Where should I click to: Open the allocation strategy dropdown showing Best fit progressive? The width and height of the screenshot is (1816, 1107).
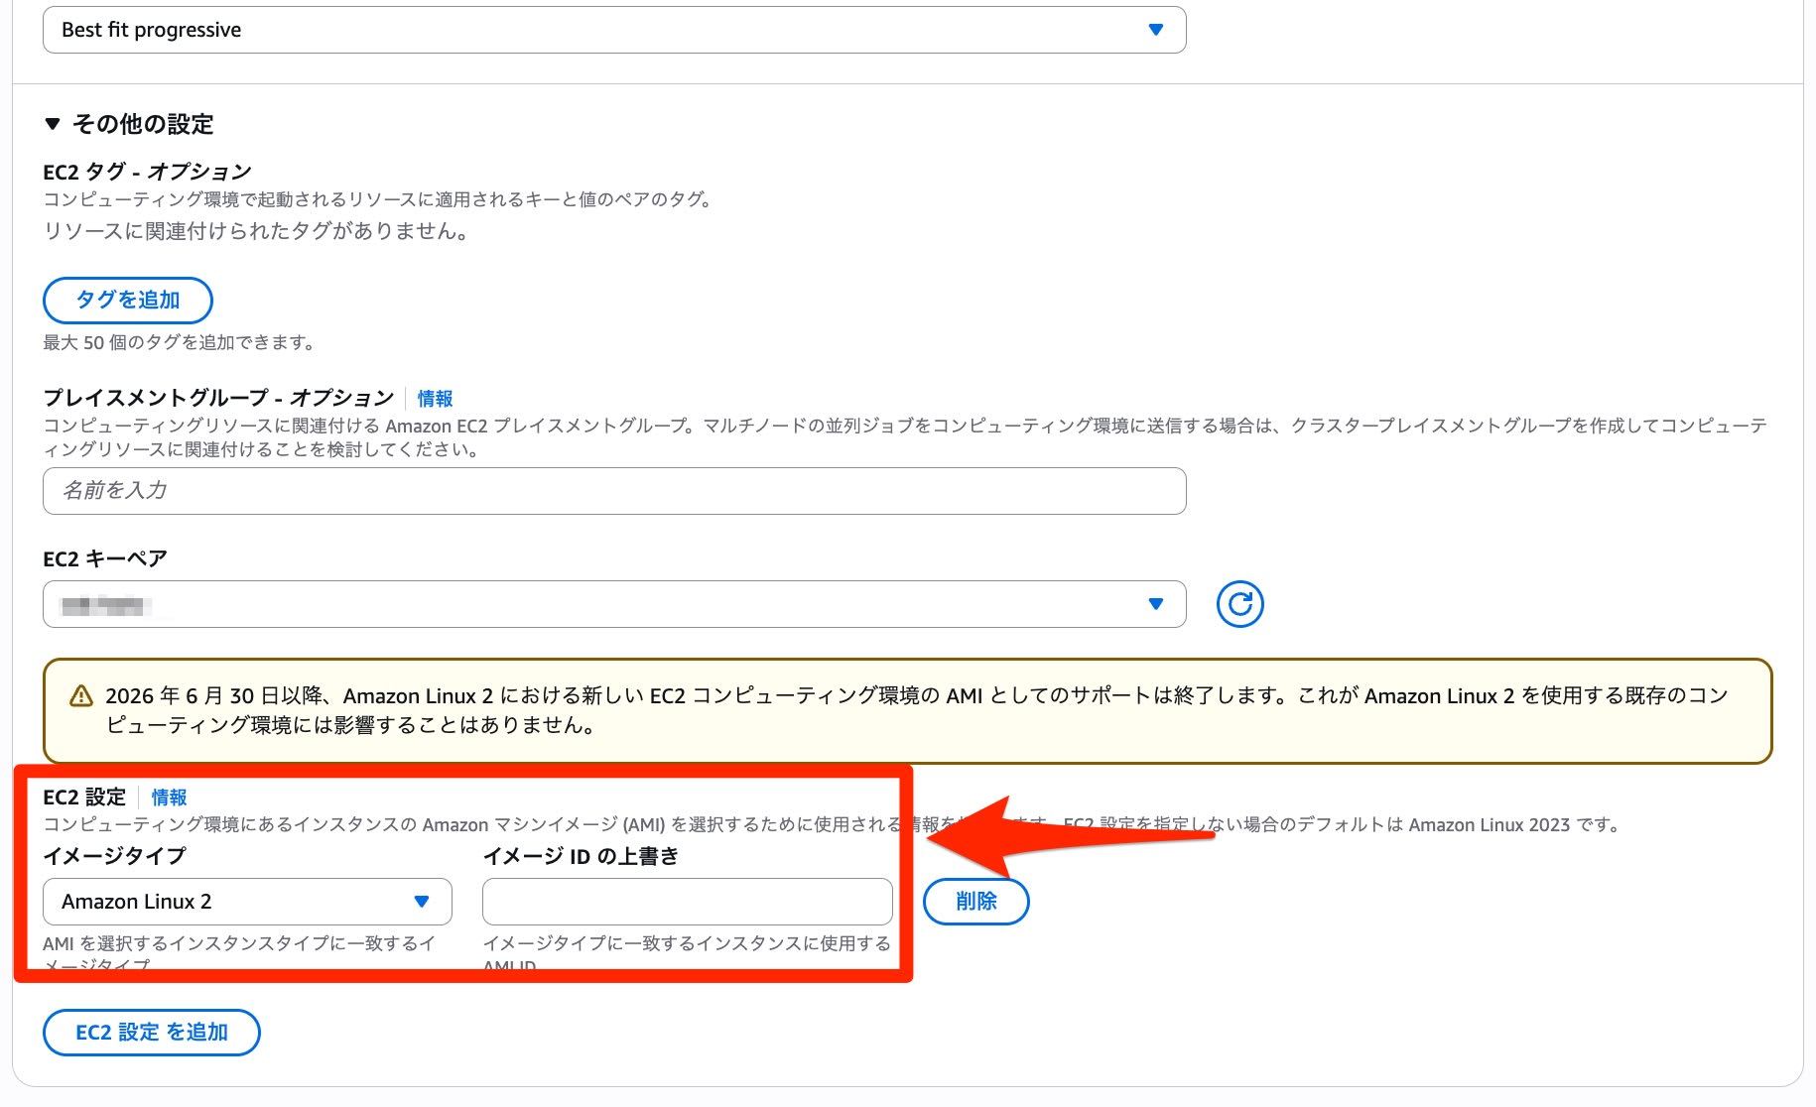(x=613, y=29)
